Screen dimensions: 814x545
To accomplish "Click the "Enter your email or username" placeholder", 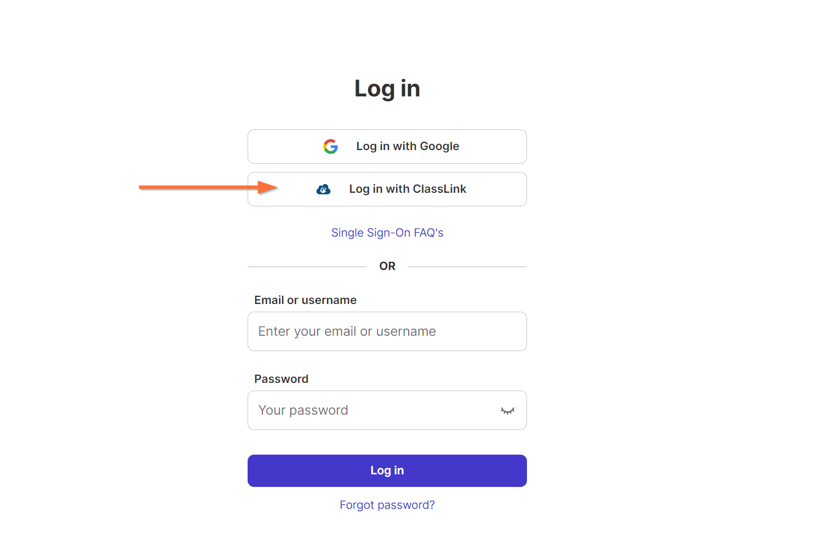I will tap(347, 331).
